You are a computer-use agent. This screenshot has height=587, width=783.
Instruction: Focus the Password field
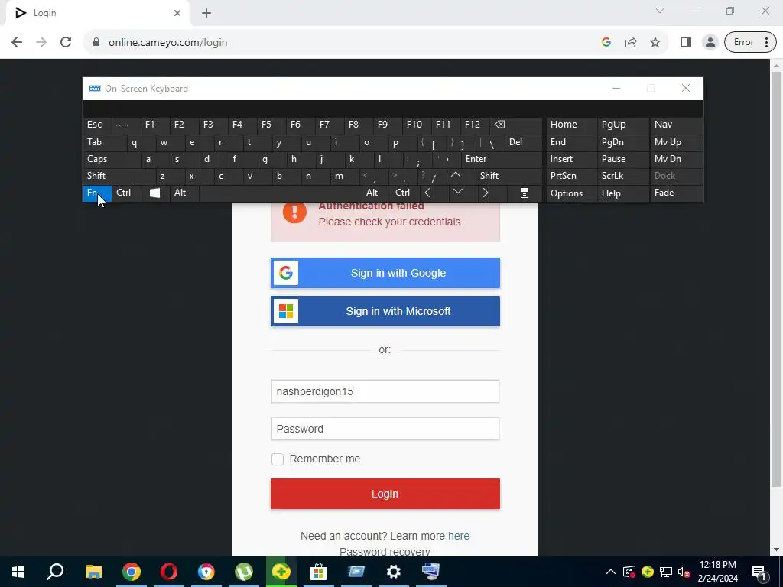click(385, 429)
